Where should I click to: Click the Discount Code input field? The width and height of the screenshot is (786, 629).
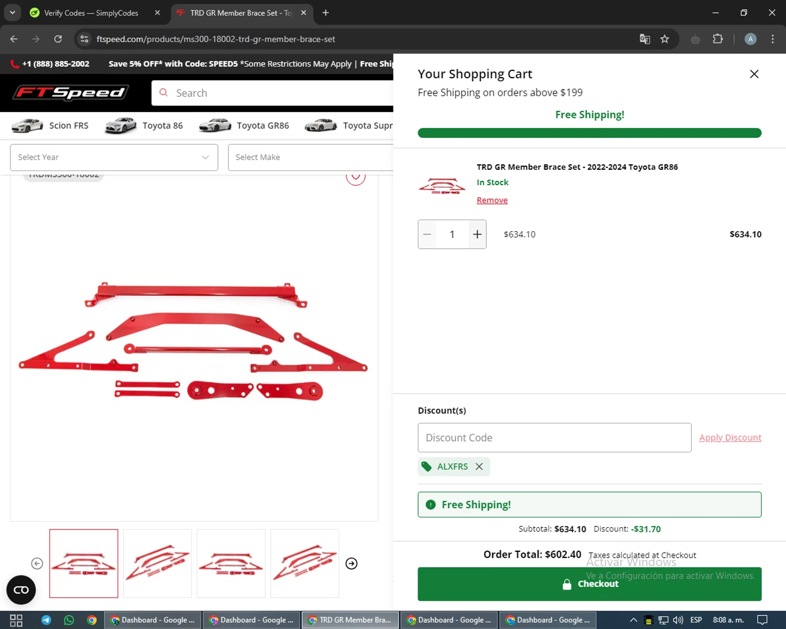tap(554, 438)
